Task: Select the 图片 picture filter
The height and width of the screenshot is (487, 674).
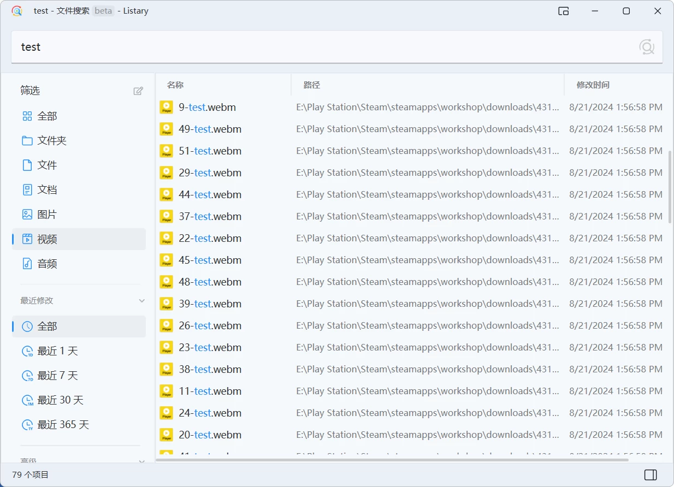Action: [x=79, y=215]
